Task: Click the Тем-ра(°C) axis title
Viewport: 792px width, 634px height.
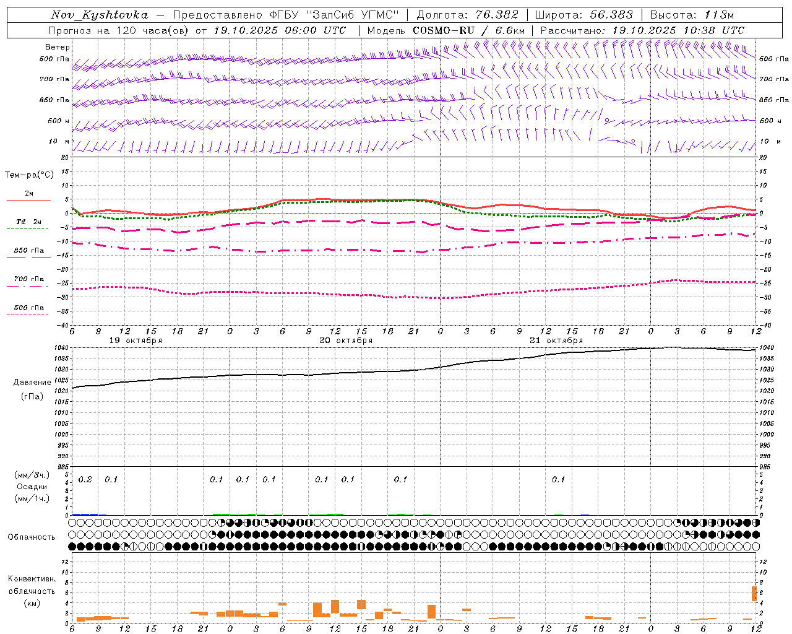Action: click(x=29, y=175)
